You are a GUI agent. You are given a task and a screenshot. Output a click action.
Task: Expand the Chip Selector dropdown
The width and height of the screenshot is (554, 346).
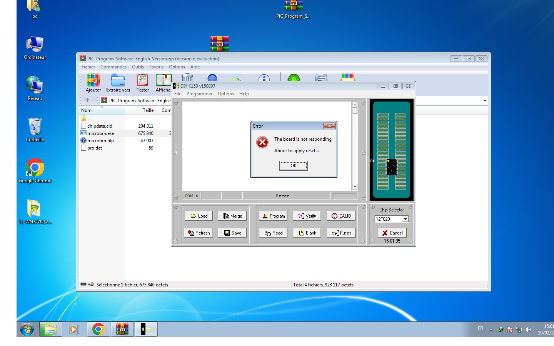(405, 219)
